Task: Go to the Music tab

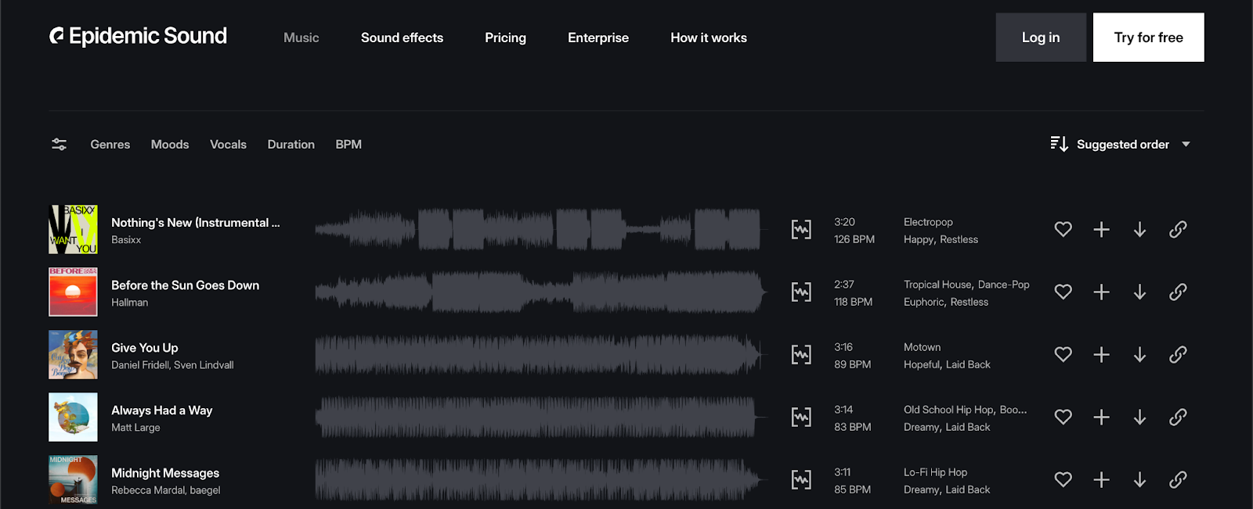Action: click(302, 38)
